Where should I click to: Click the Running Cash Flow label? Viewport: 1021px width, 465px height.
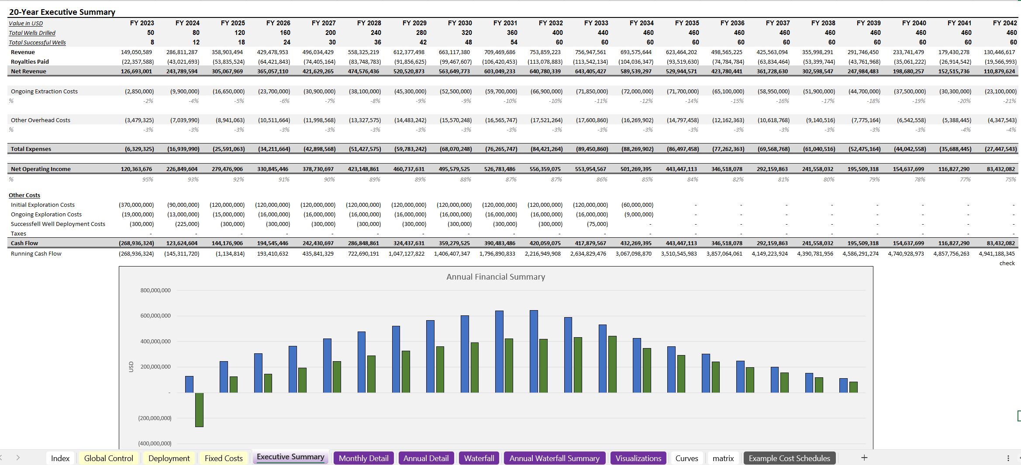36,253
